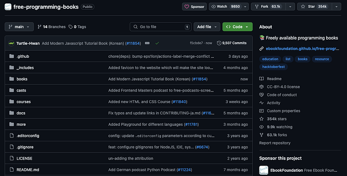This screenshot has width=347, height=176.
Task: Click the green commit status checkmark
Action: 157,43
